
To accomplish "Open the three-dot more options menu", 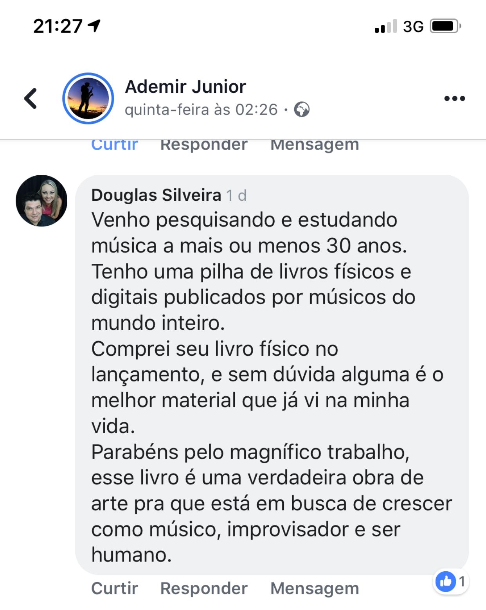I will [455, 98].
